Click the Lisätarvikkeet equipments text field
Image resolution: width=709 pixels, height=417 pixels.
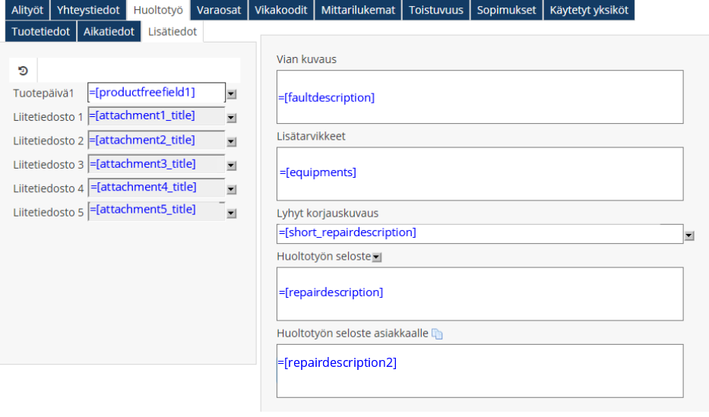pyautogui.click(x=480, y=173)
